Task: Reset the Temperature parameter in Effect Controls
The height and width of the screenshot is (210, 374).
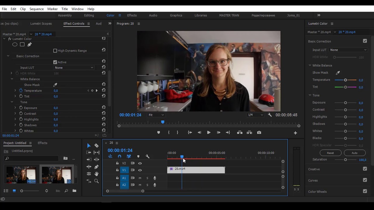Action: click(103, 90)
